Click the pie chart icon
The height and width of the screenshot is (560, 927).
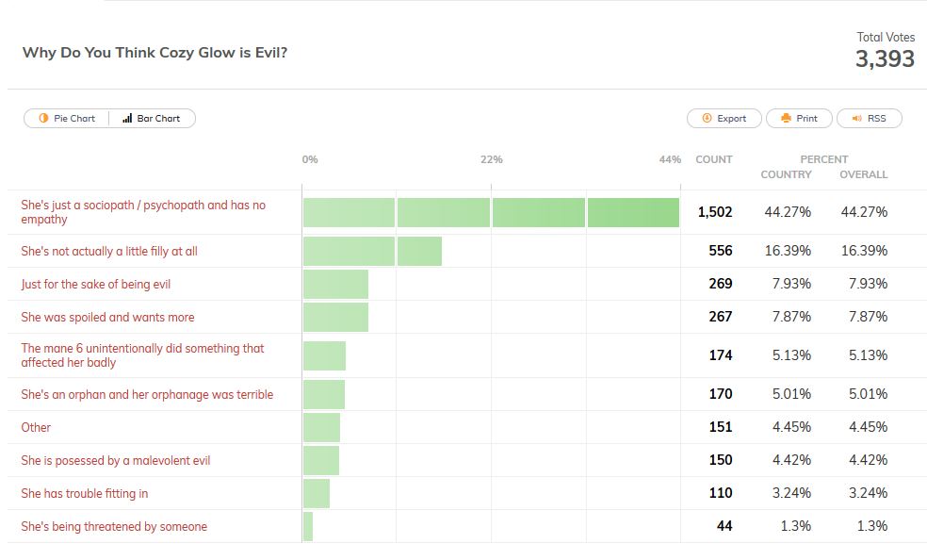pyautogui.click(x=43, y=119)
